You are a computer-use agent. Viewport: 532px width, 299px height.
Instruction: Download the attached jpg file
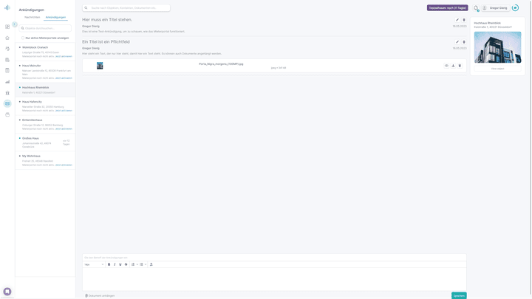[453, 66]
